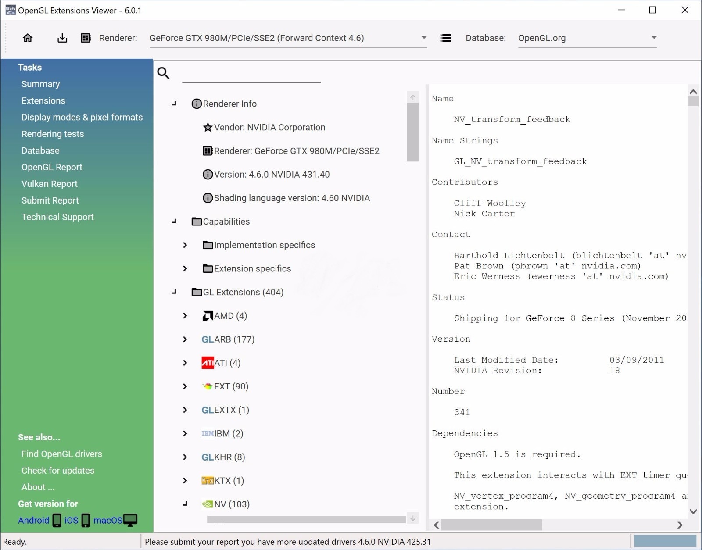Collapse the Renderer Info node
Image resolution: width=702 pixels, height=550 pixels.
pyautogui.click(x=174, y=104)
